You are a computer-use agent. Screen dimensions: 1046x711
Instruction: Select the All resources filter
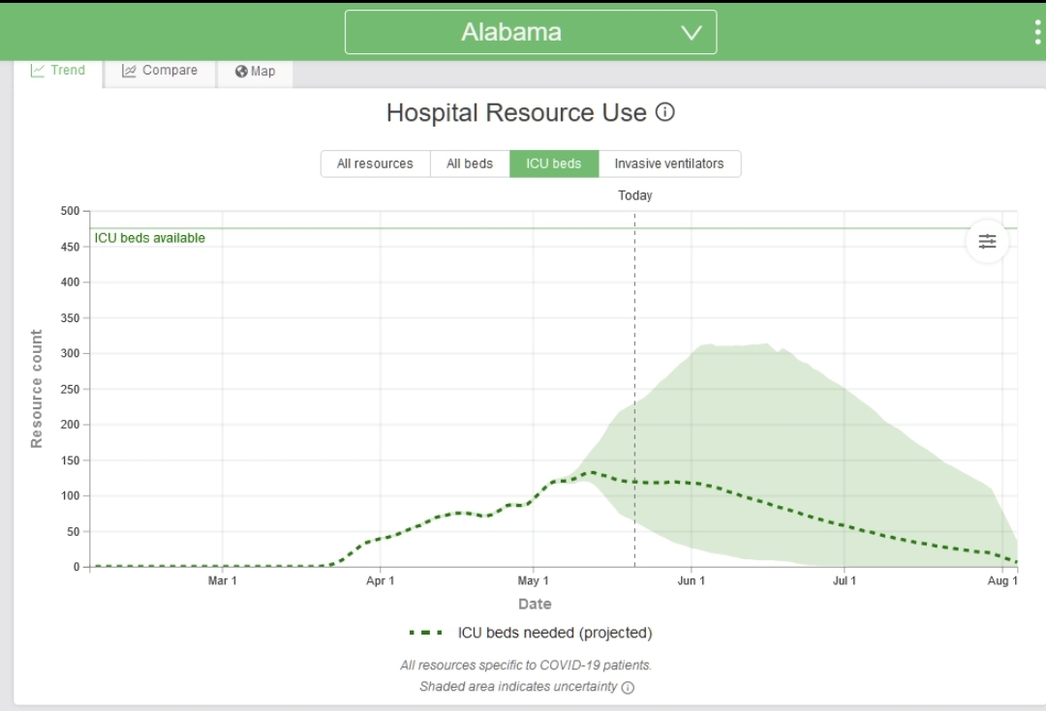(375, 163)
